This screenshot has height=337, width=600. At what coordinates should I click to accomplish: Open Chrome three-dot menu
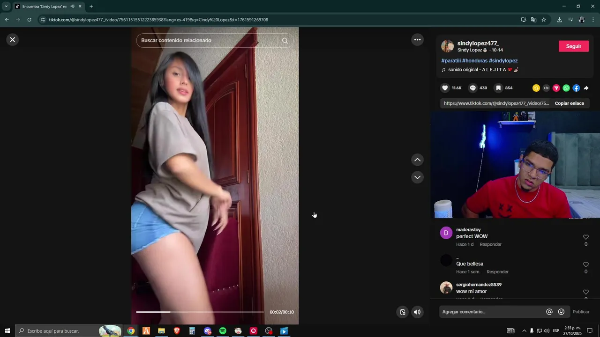(593, 20)
